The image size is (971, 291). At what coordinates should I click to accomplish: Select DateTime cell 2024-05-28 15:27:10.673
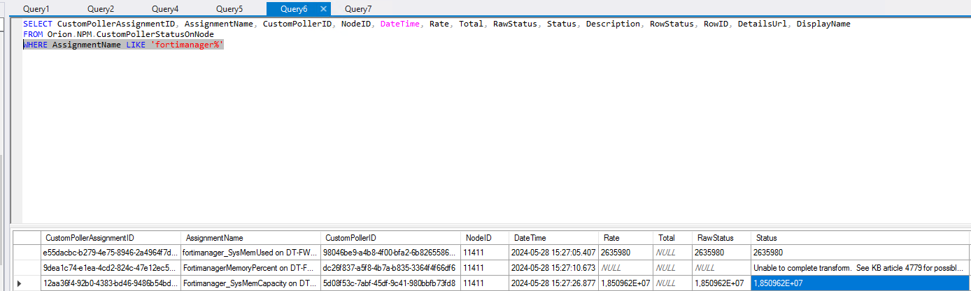(x=553, y=268)
